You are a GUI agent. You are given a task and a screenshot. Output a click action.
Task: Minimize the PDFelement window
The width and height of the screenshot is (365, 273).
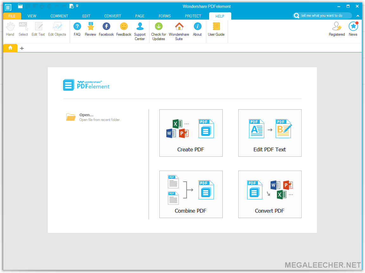[339, 6]
